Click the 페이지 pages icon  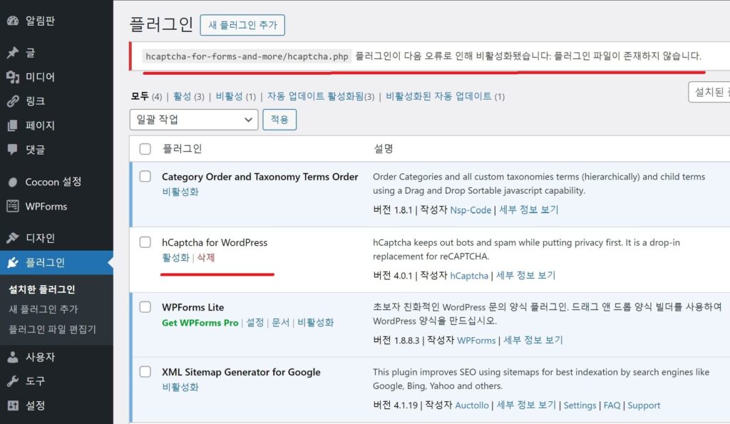(x=13, y=125)
